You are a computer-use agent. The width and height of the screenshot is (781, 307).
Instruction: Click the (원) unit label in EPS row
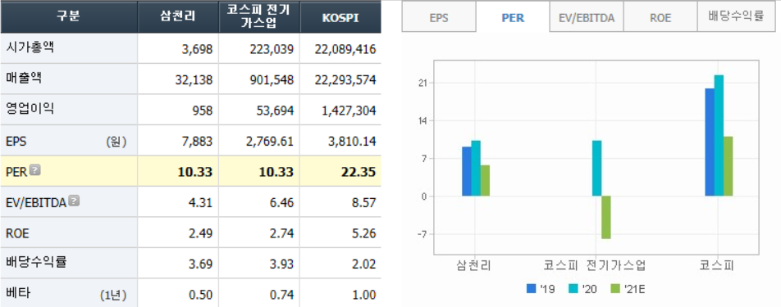[116, 142]
